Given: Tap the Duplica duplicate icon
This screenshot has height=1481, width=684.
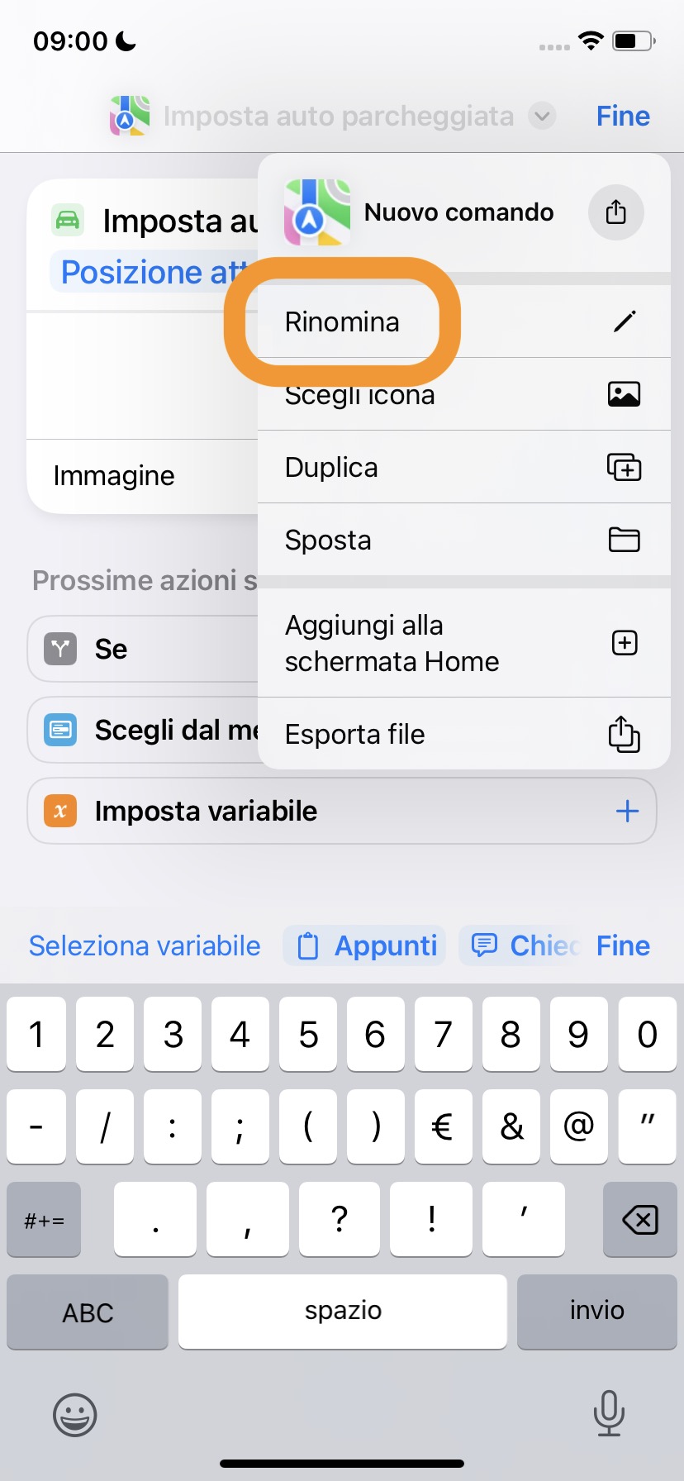Looking at the screenshot, I should (x=624, y=467).
